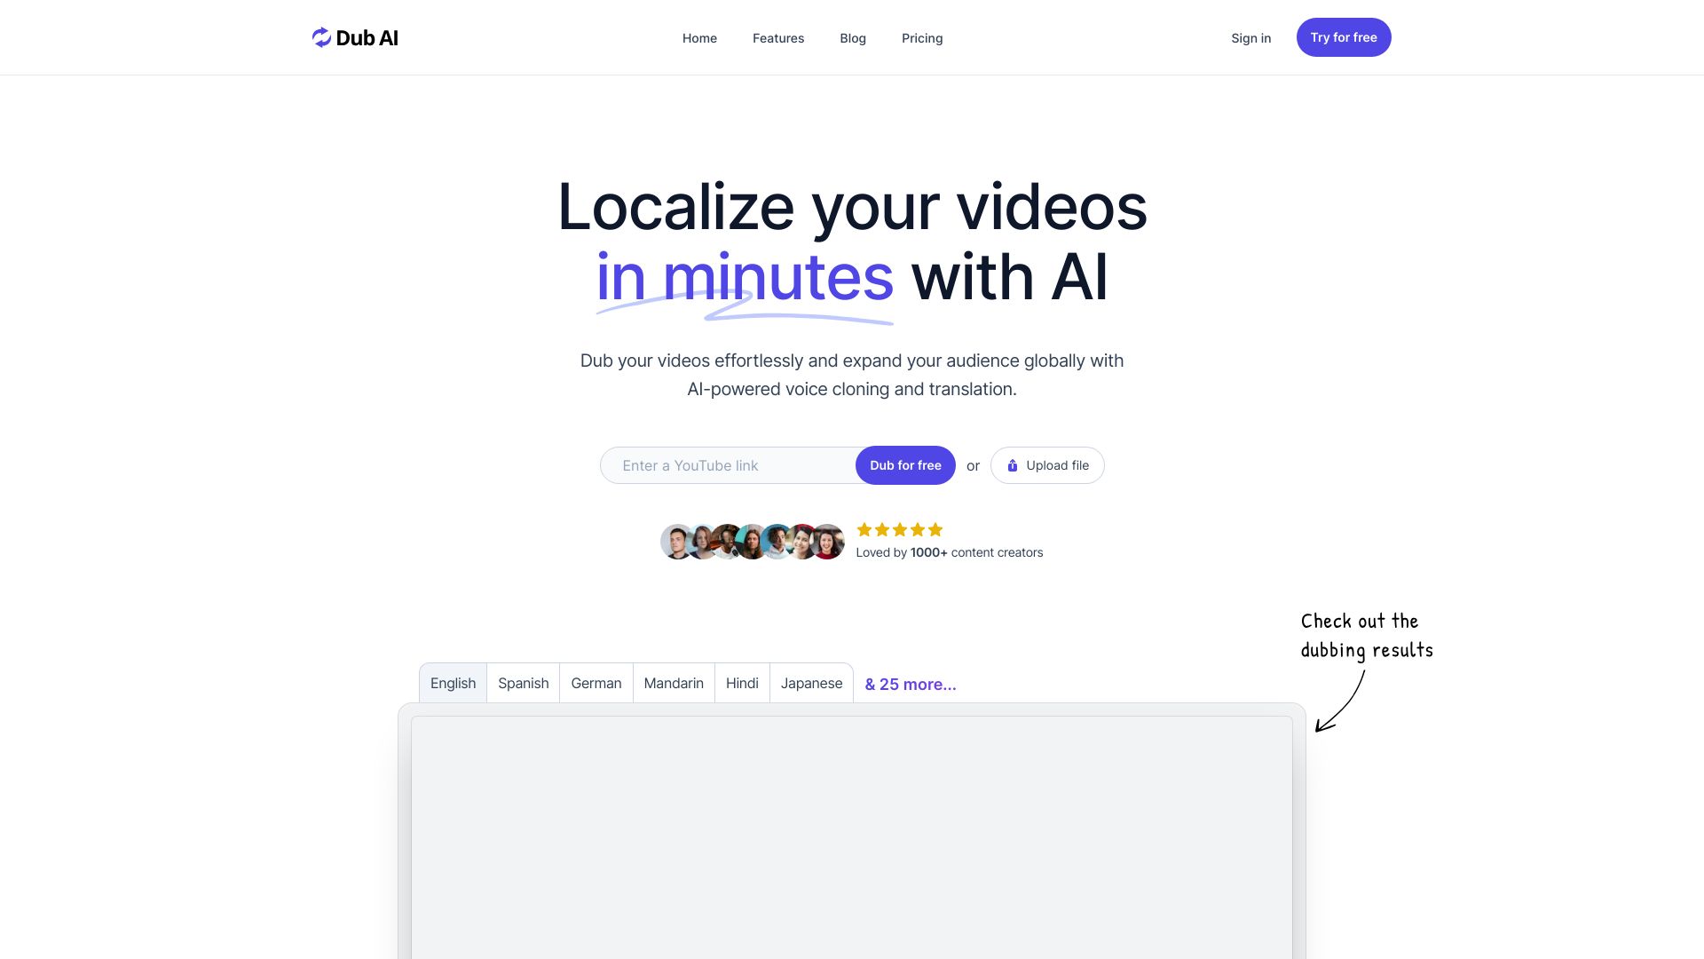The height and width of the screenshot is (959, 1704).
Task: Select the English language tab
Action: (452, 684)
